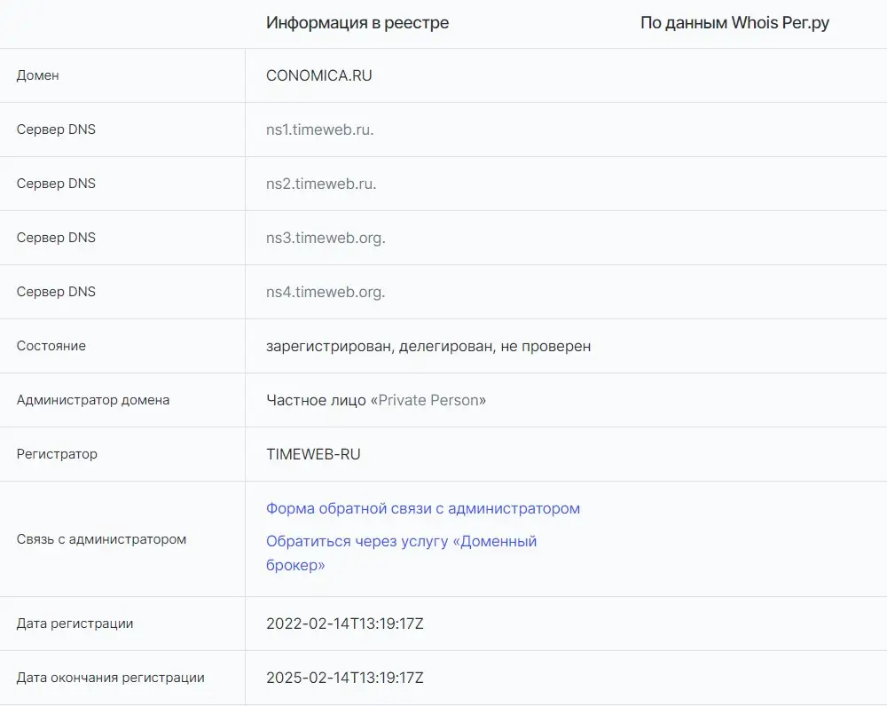Click 'Сервер DNS' label beside ns1.timeweb.ru.
Screen dimensions: 887x706
(56, 129)
